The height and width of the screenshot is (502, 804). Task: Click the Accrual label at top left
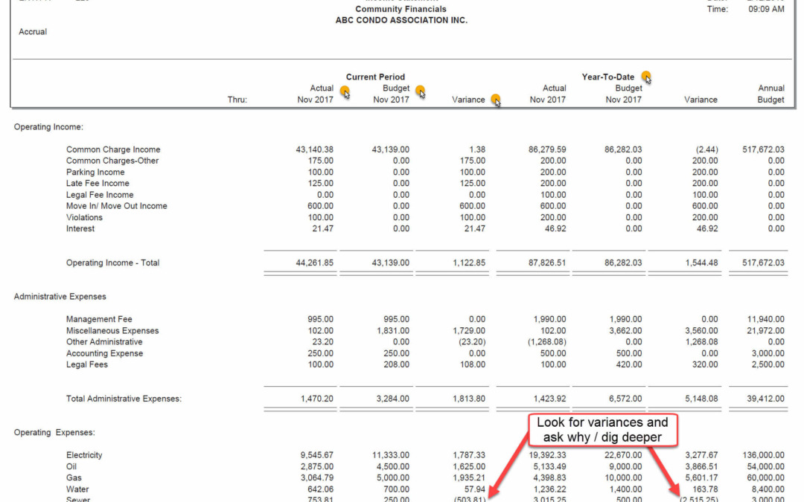click(33, 32)
